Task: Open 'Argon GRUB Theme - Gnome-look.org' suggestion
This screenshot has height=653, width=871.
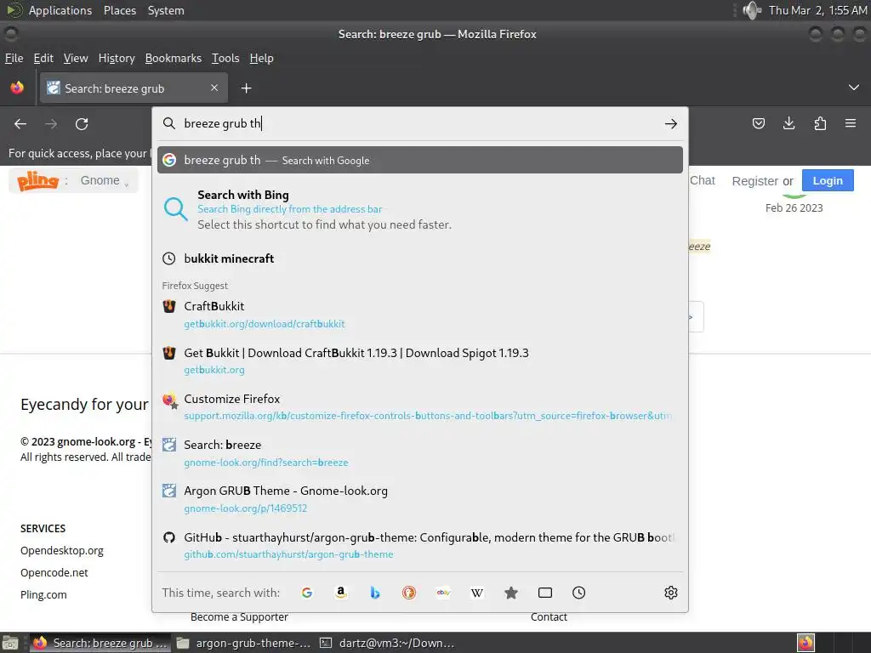Action: [420, 499]
